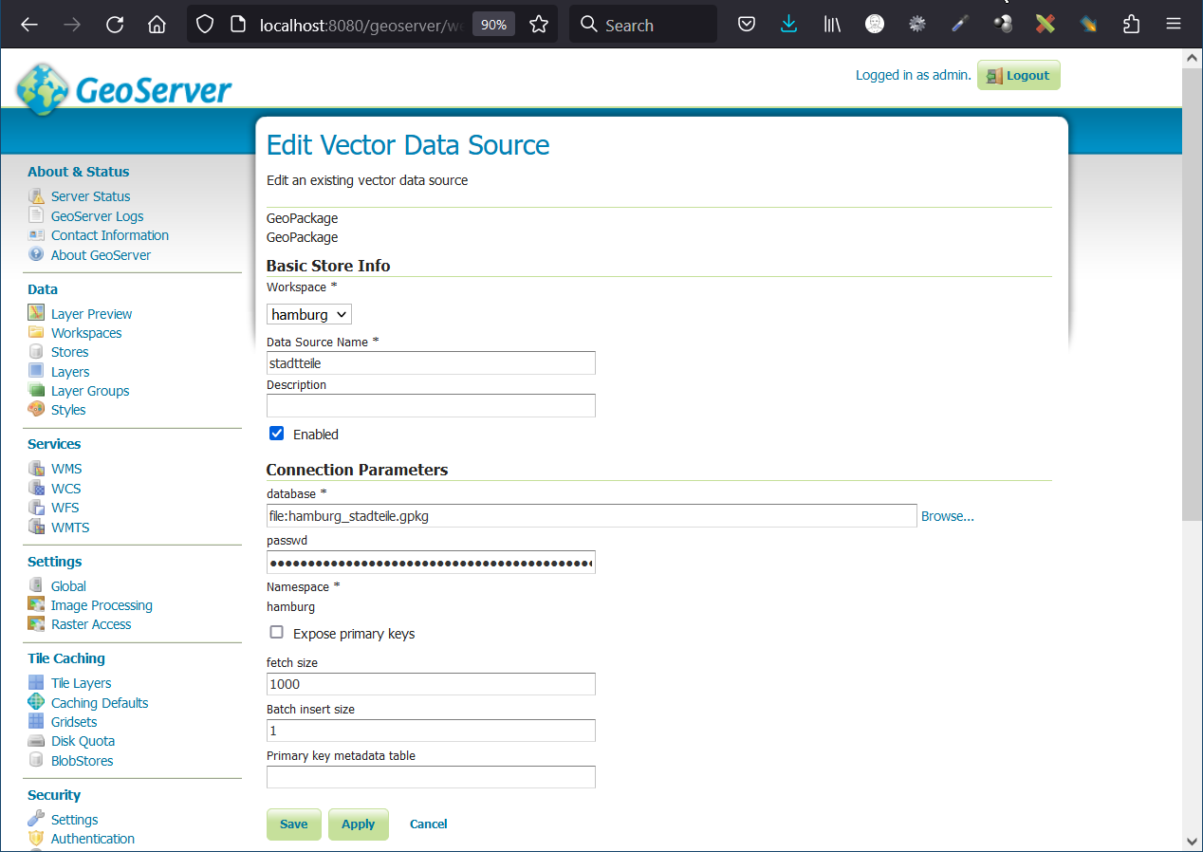
Task: Go to browser home page icon
Action: [157, 25]
